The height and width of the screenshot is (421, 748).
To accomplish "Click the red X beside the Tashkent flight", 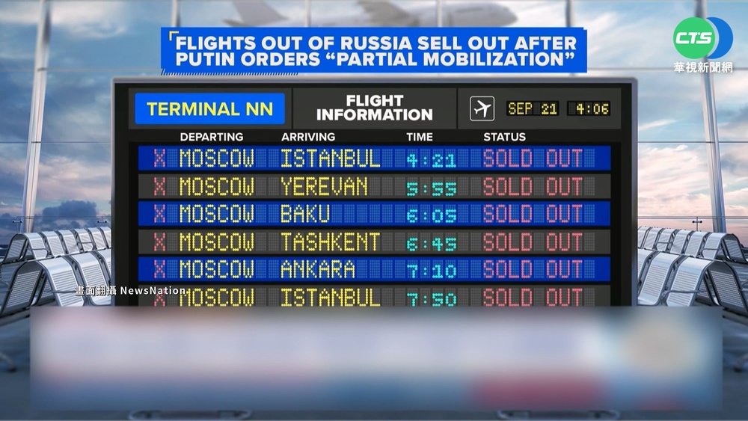I will point(159,242).
